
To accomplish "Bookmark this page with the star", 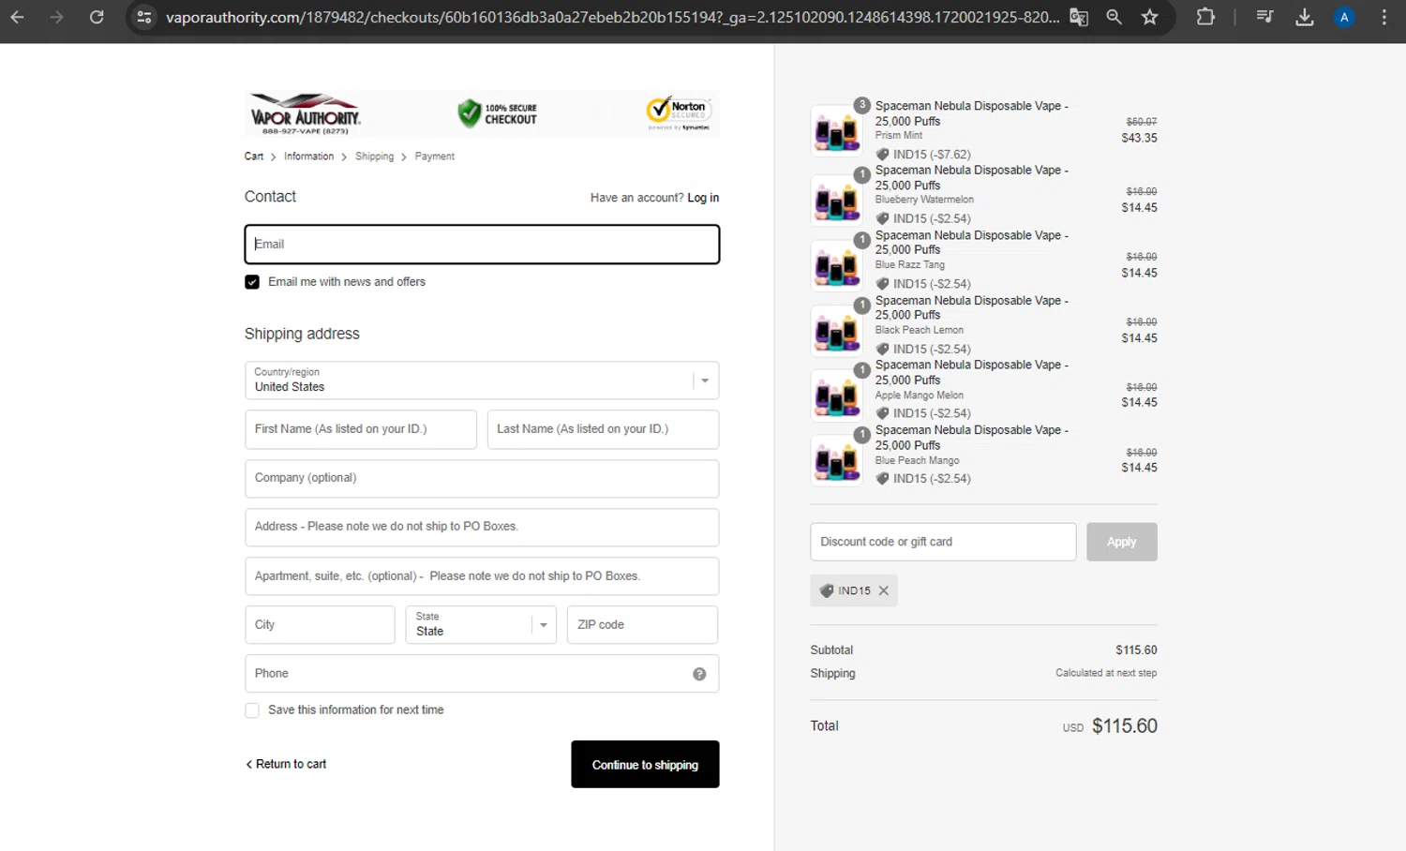I will point(1150,17).
